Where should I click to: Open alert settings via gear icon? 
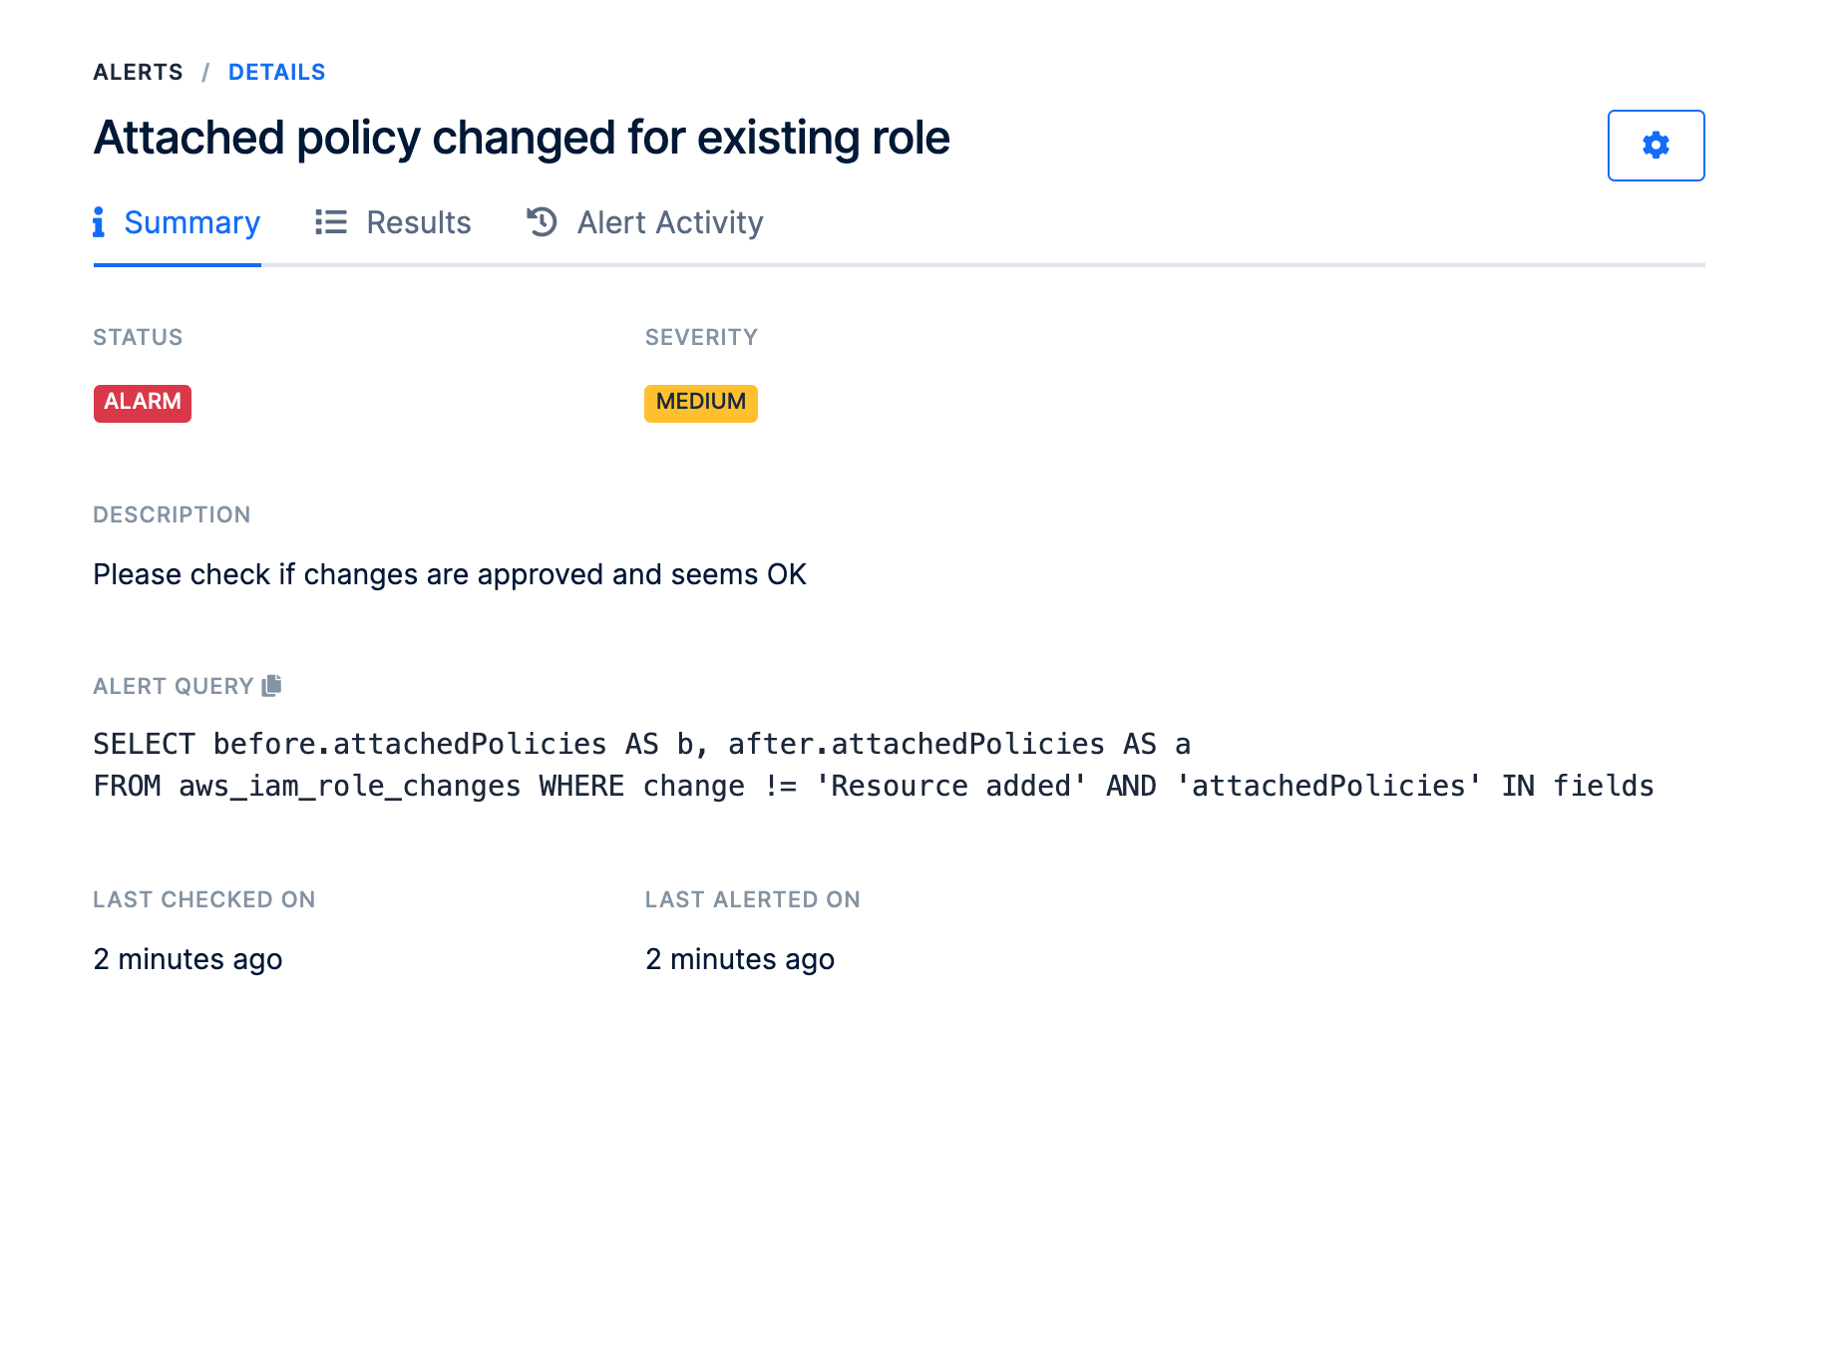click(1655, 146)
